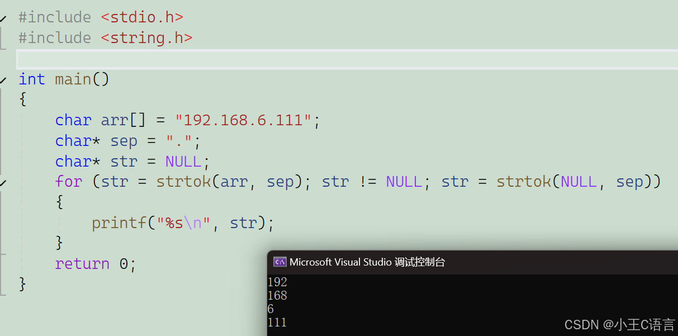Click the '<stdio.h>' header name
Image resolution: width=678 pixels, height=336 pixels.
(x=142, y=17)
